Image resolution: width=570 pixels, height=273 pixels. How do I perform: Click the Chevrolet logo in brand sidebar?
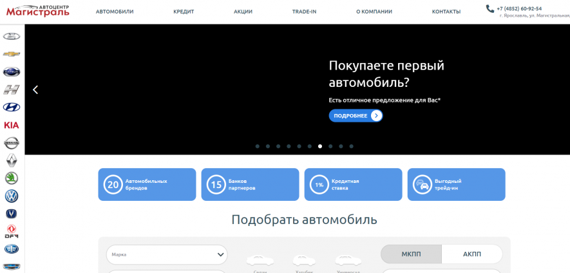(x=12, y=54)
